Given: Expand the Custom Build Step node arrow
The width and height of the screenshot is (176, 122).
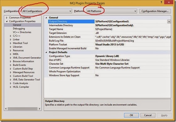Looking at the screenshot, I should tap(11, 69).
